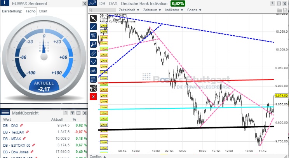Screen dimensions: 289x158
Task: Click the '1' group button in Marktübersicht
Action: tap(65, 113)
